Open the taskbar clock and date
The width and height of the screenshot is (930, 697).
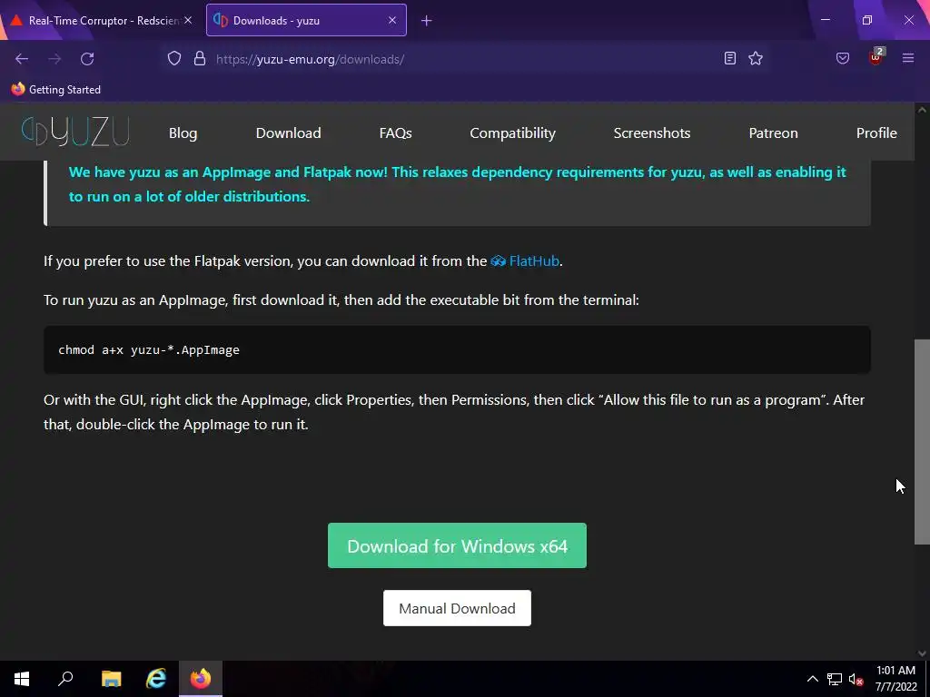(895, 679)
